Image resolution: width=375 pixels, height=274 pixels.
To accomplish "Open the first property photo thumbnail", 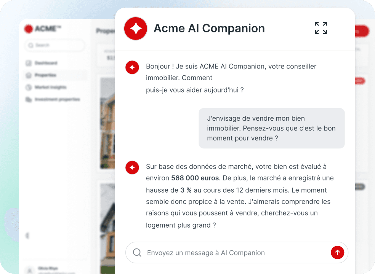I will (107, 123).
